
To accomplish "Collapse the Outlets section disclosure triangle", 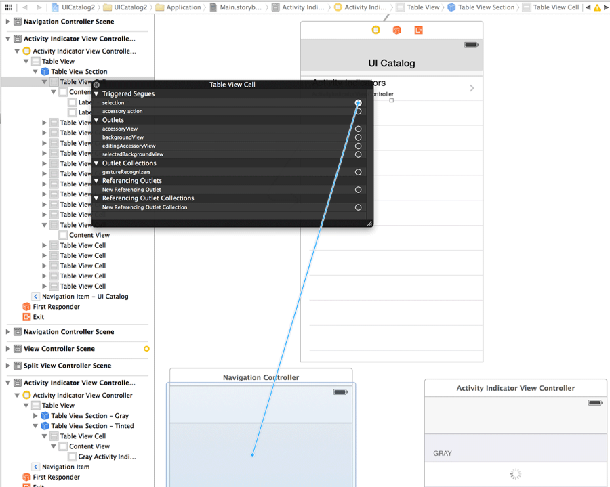I will [96, 119].
